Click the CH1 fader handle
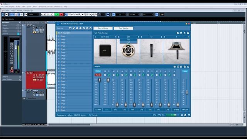 [108, 80]
